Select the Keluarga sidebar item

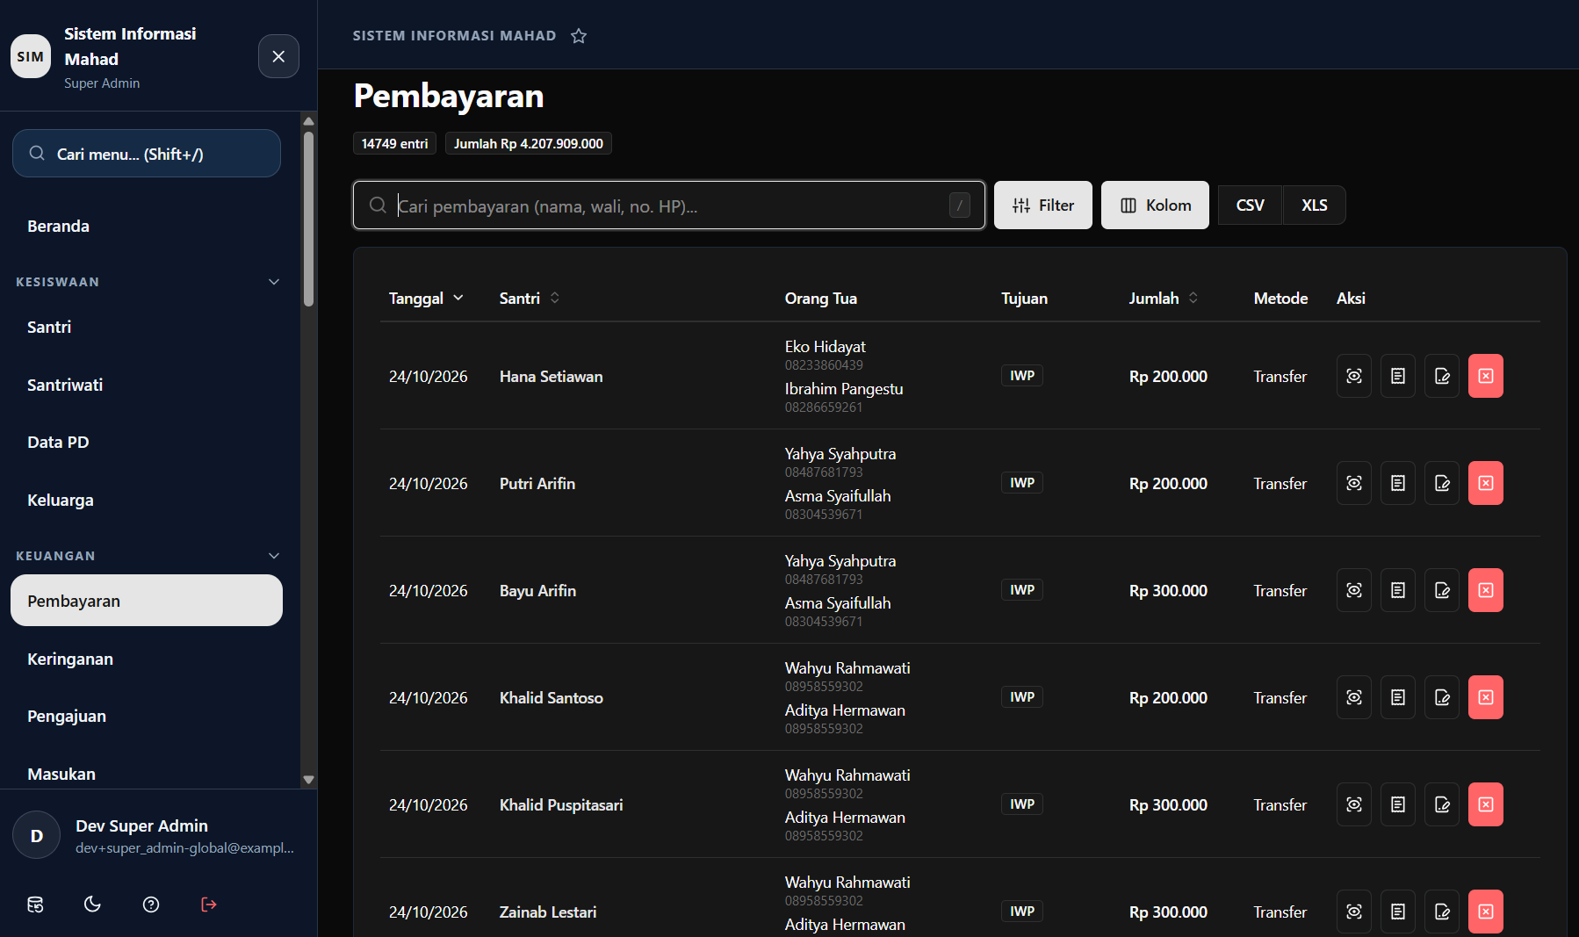[x=147, y=501]
